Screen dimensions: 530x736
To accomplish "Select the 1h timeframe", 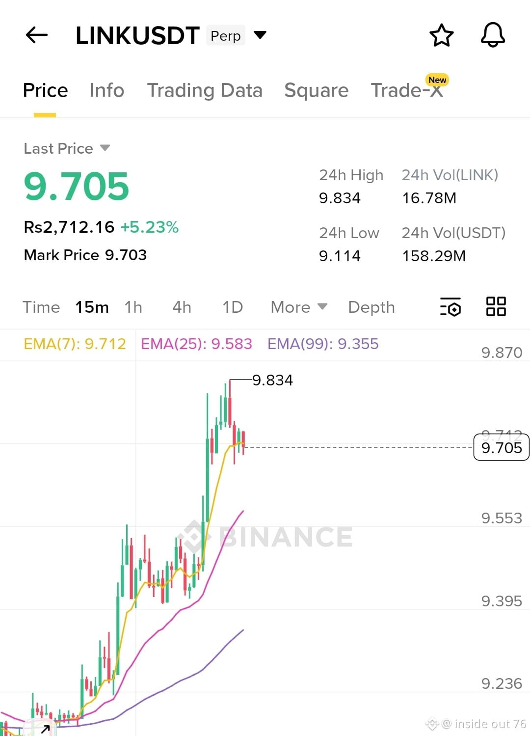I will coord(133,307).
